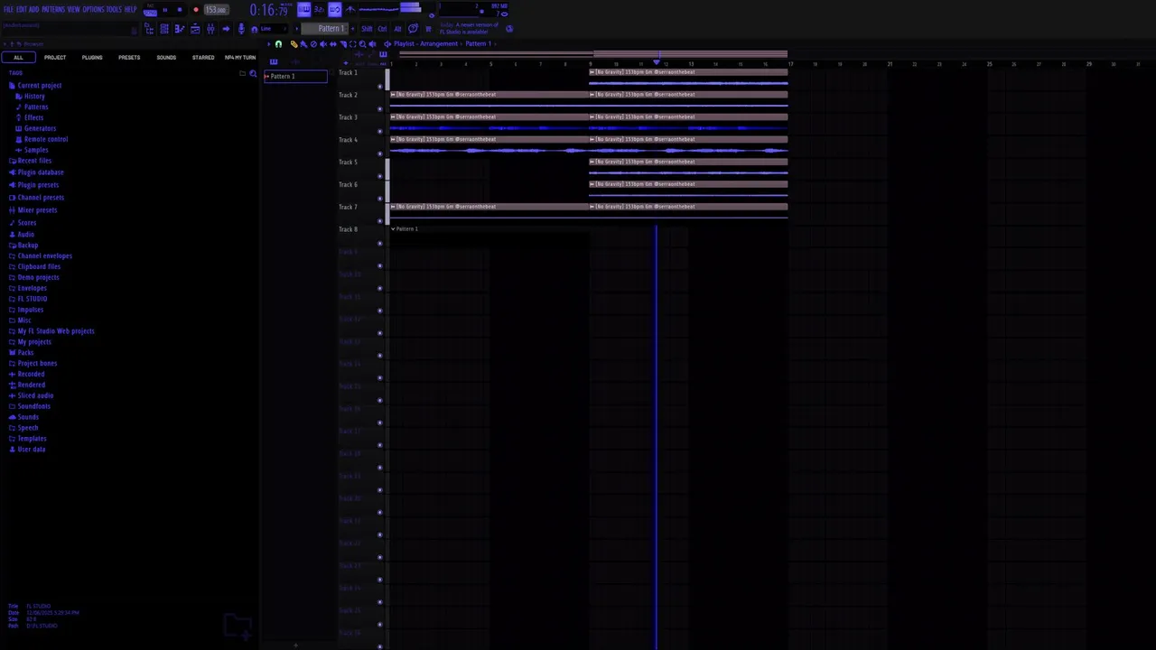This screenshot has height=650, width=1156.
Task: Select the Slip tool in playlist
Action: pyautogui.click(x=333, y=43)
